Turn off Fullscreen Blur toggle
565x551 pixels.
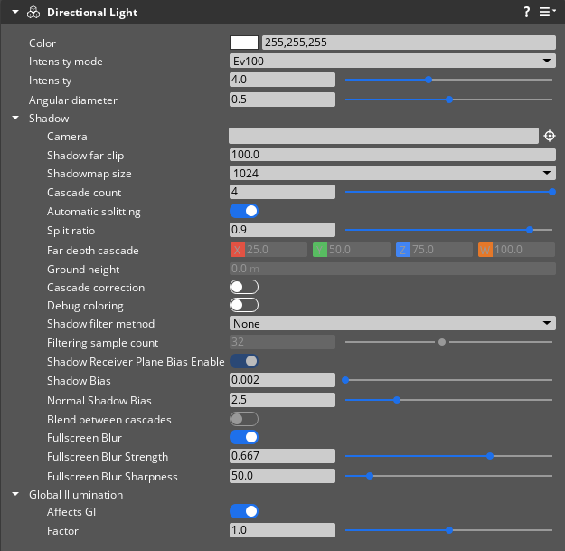244,438
